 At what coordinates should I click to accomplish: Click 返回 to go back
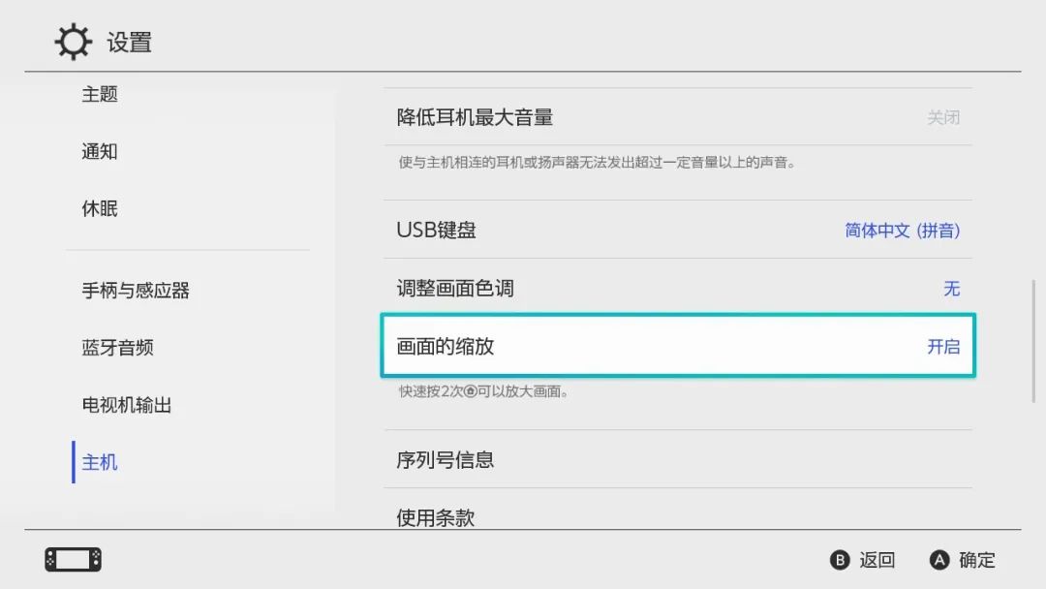tap(876, 560)
